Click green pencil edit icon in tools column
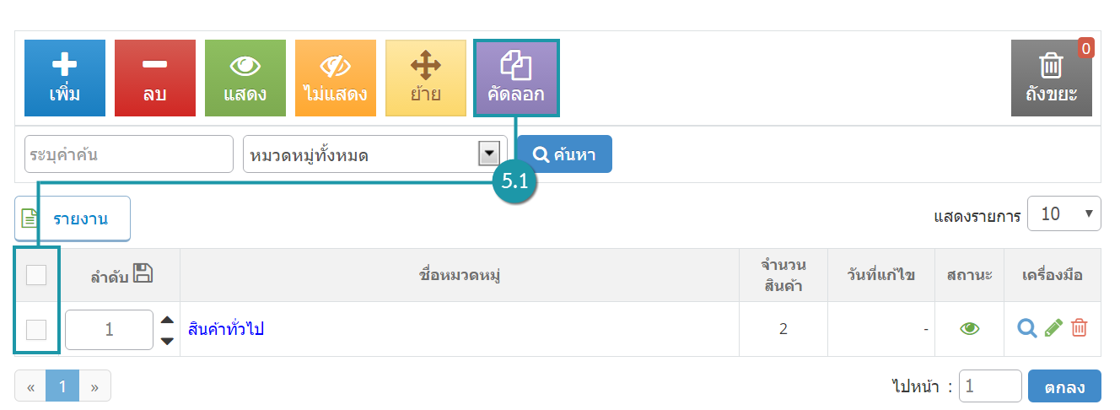The height and width of the screenshot is (410, 1120). pos(1054,328)
